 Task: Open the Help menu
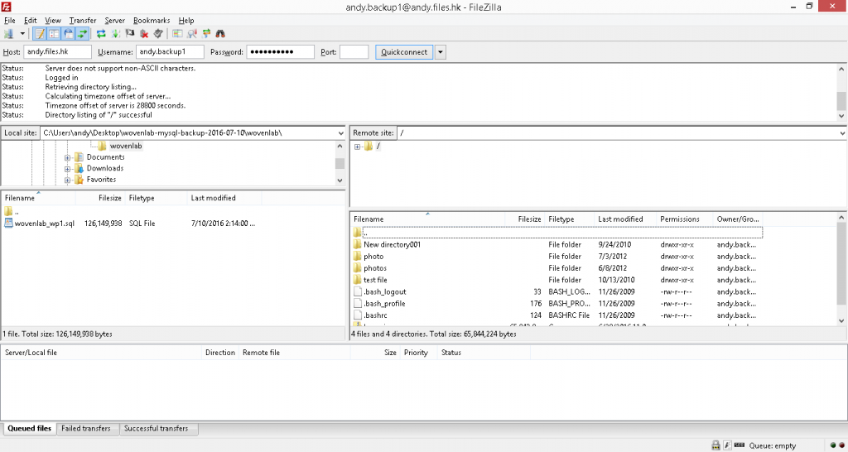[x=186, y=21]
